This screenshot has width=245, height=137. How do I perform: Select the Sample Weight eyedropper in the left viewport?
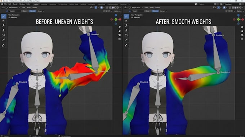coord(4,40)
